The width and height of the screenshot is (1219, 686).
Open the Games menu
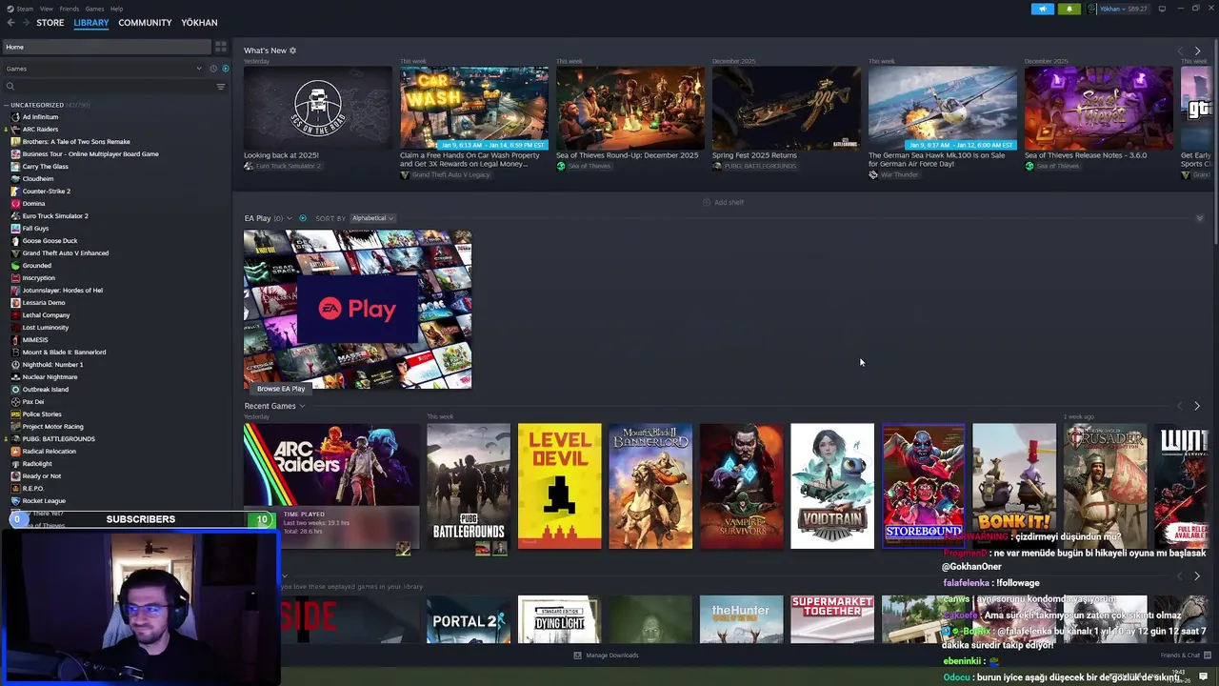[x=94, y=9]
